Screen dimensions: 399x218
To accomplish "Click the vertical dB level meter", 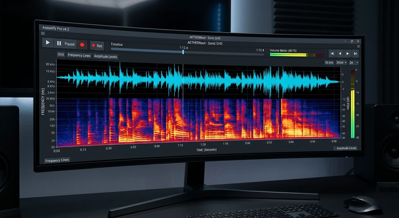I will 353,104.
